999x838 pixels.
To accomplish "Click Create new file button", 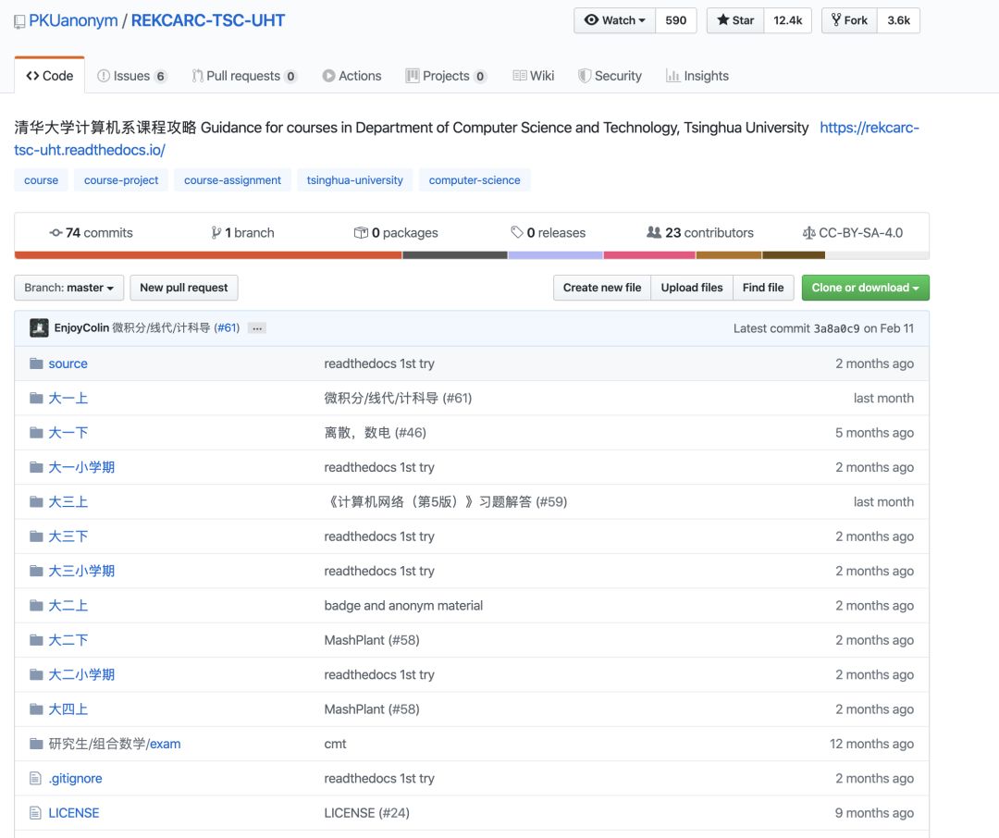I will [602, 288].
